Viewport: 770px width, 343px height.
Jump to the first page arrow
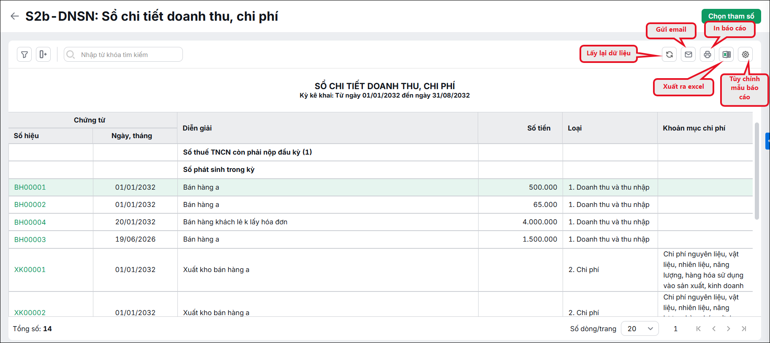(x=699, y=329)
